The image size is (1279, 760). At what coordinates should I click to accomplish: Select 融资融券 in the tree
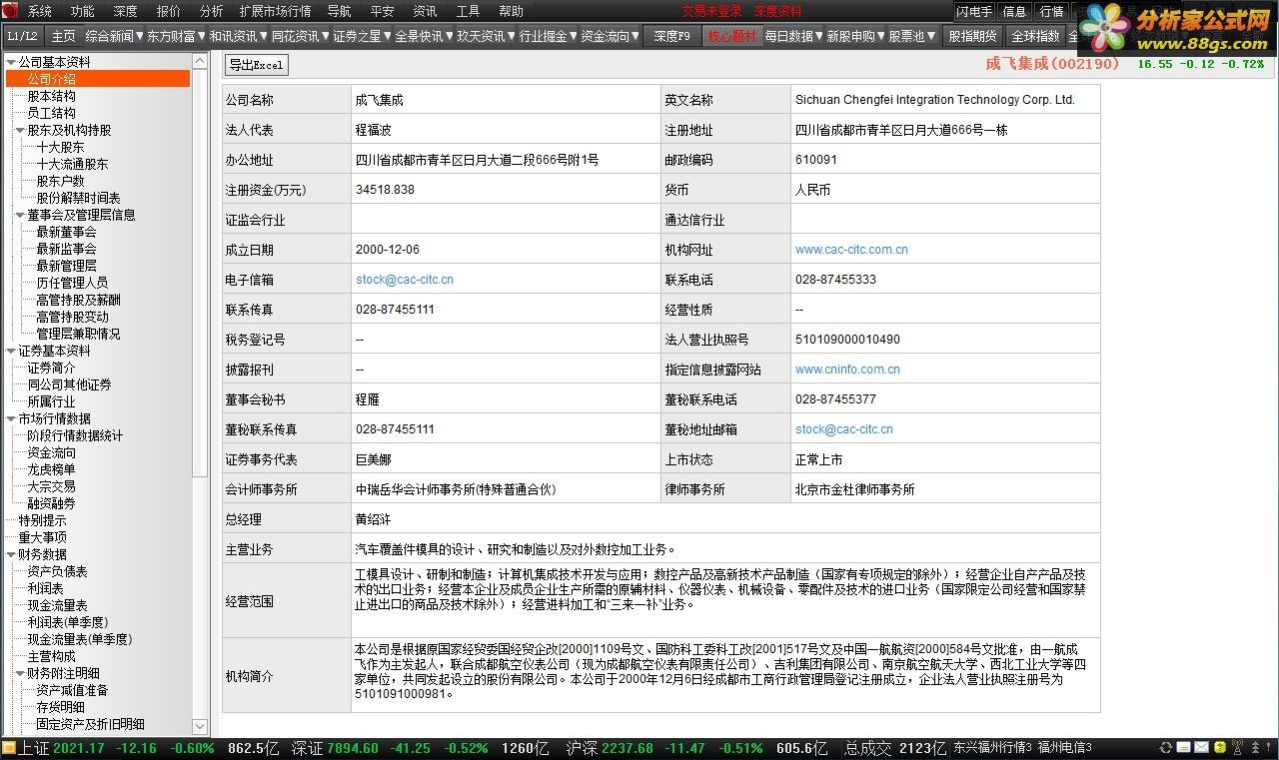[51, 503]
